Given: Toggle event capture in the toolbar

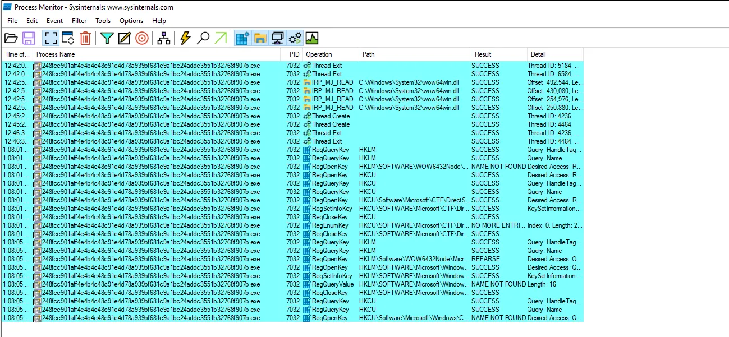Looking at the screenshot, I should 51,38.
